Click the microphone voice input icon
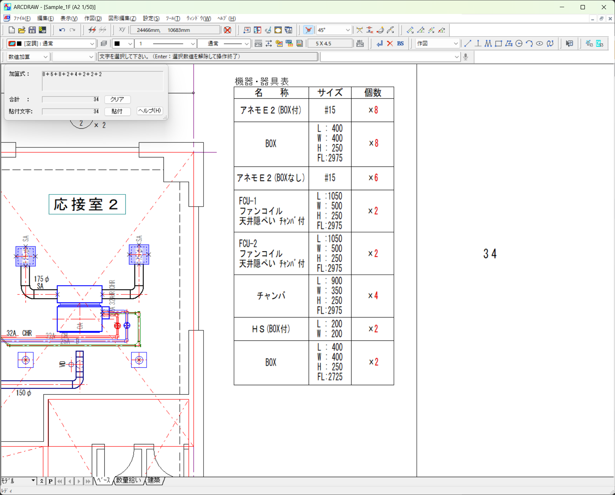This screenshot has width=615, height=495. coord(466,57)
